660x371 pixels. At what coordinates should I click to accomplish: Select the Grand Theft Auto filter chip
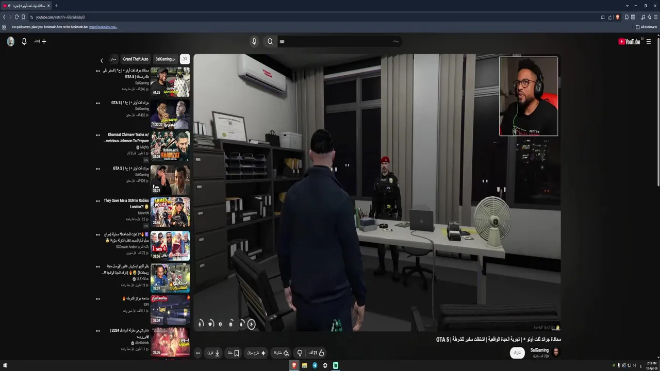[136, 59]
